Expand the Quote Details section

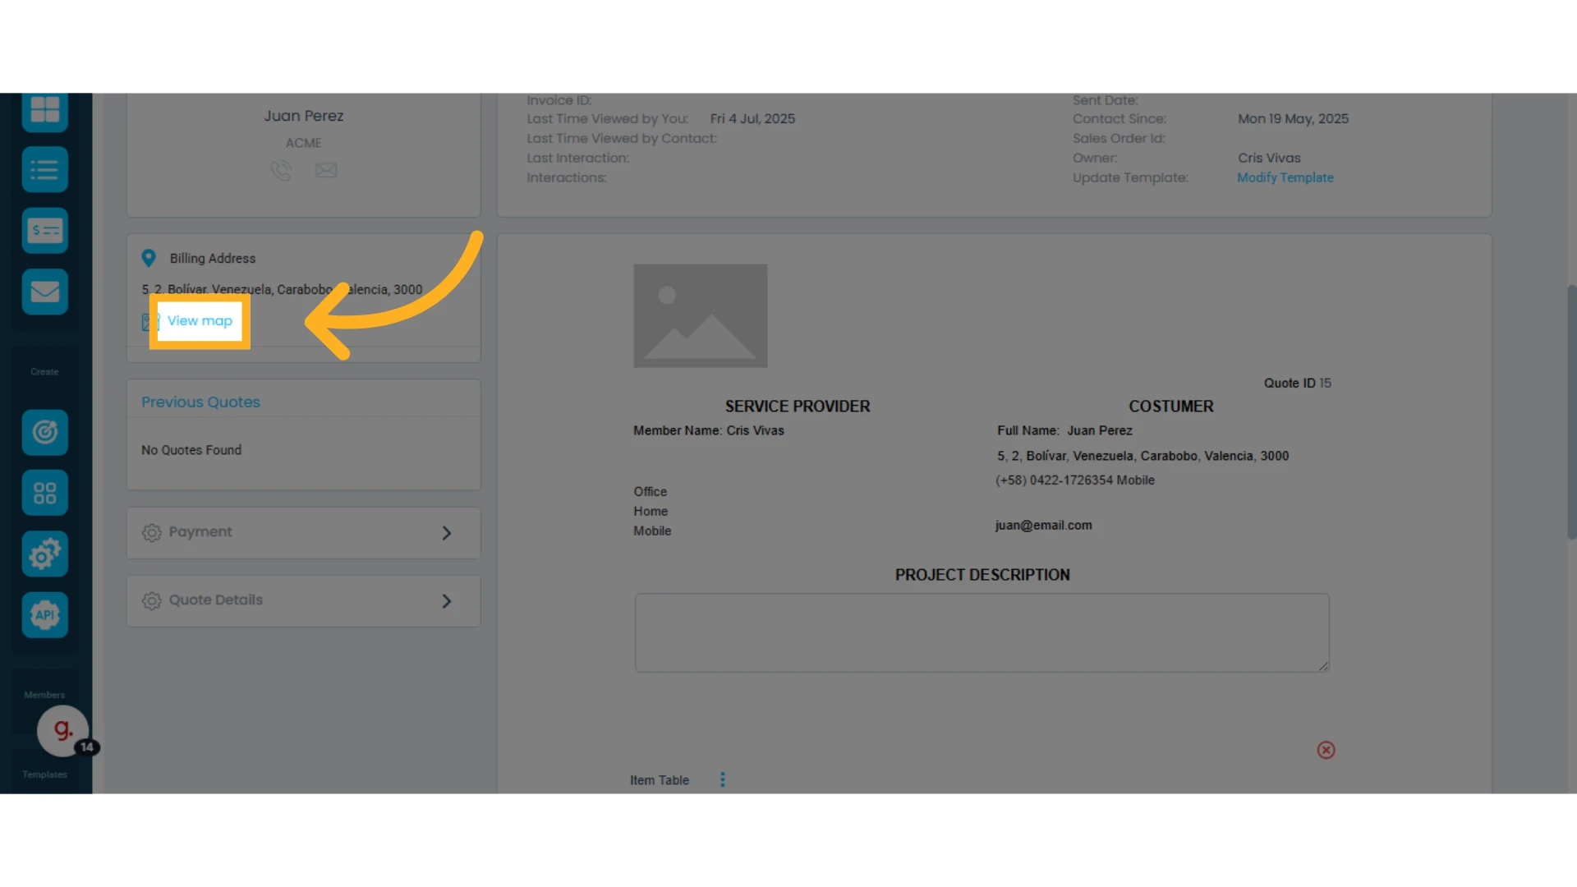[303, 601]
